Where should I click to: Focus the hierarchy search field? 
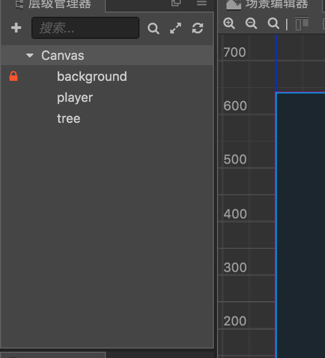(x=85, y=28)
